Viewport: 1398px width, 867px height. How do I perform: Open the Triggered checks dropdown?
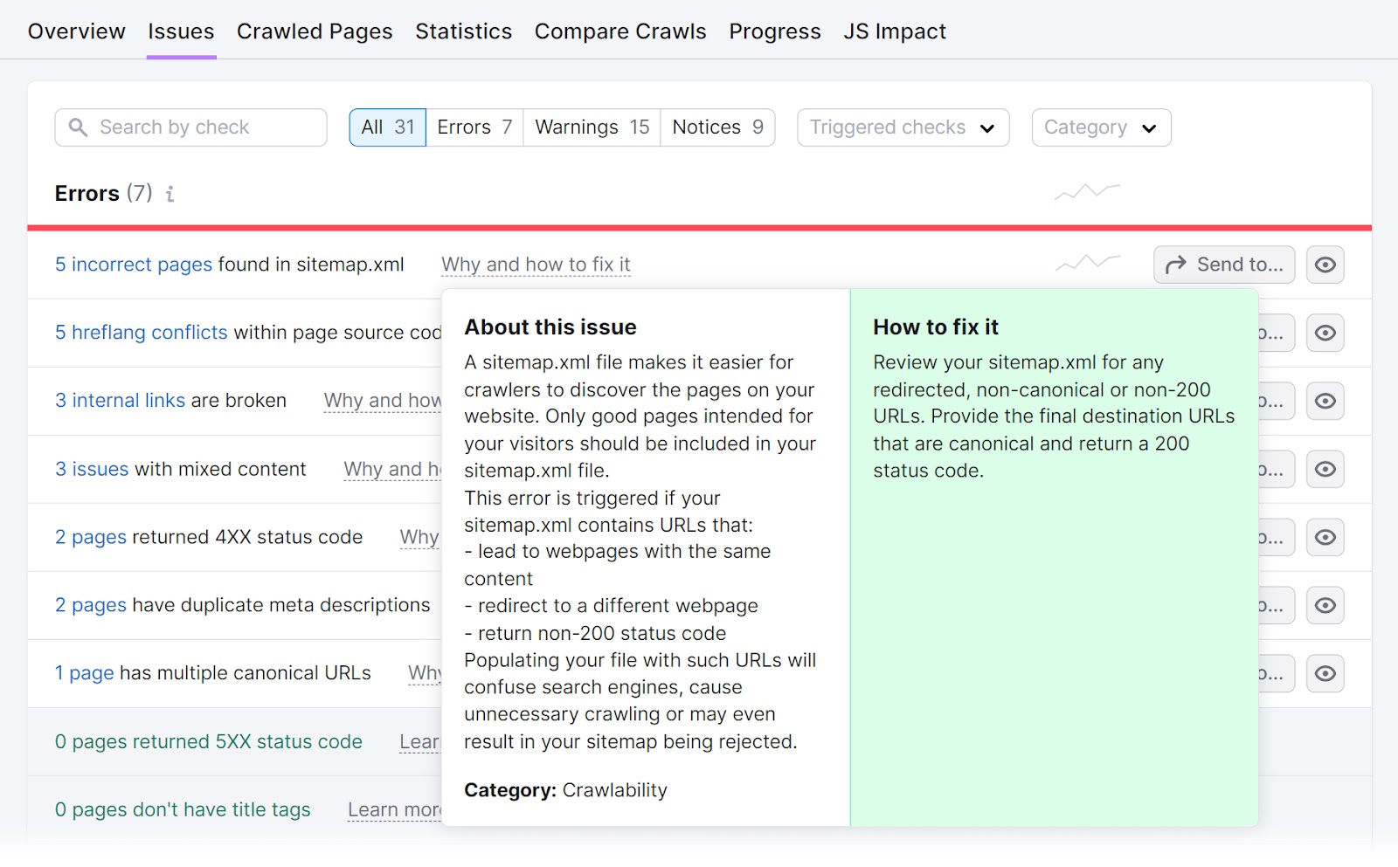click(x=902, y=127)
